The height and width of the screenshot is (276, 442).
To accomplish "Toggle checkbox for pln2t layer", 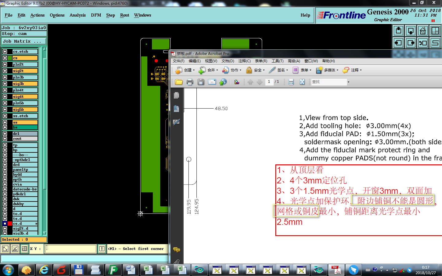I will (x=5, y=64).
